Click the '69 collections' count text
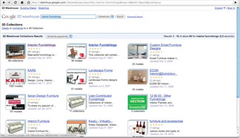 [x=16, y=61]
